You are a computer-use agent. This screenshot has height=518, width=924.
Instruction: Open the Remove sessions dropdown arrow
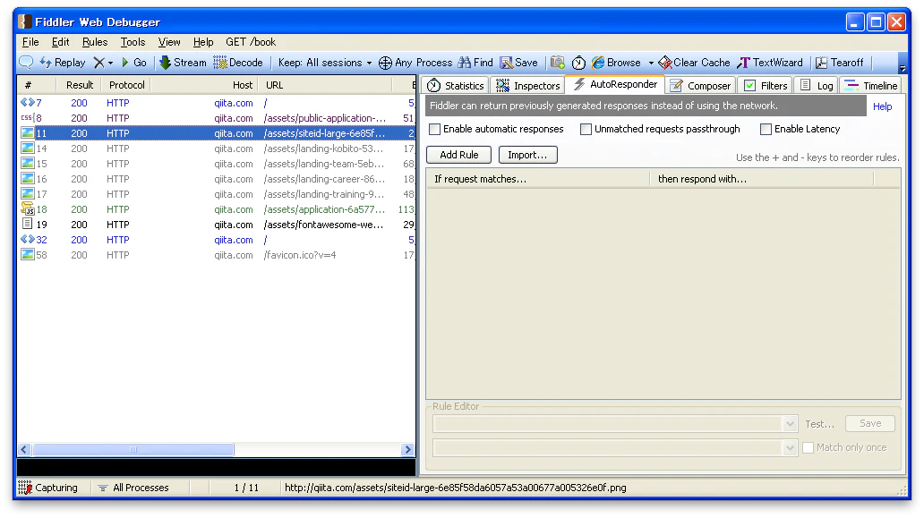(110, 63)
